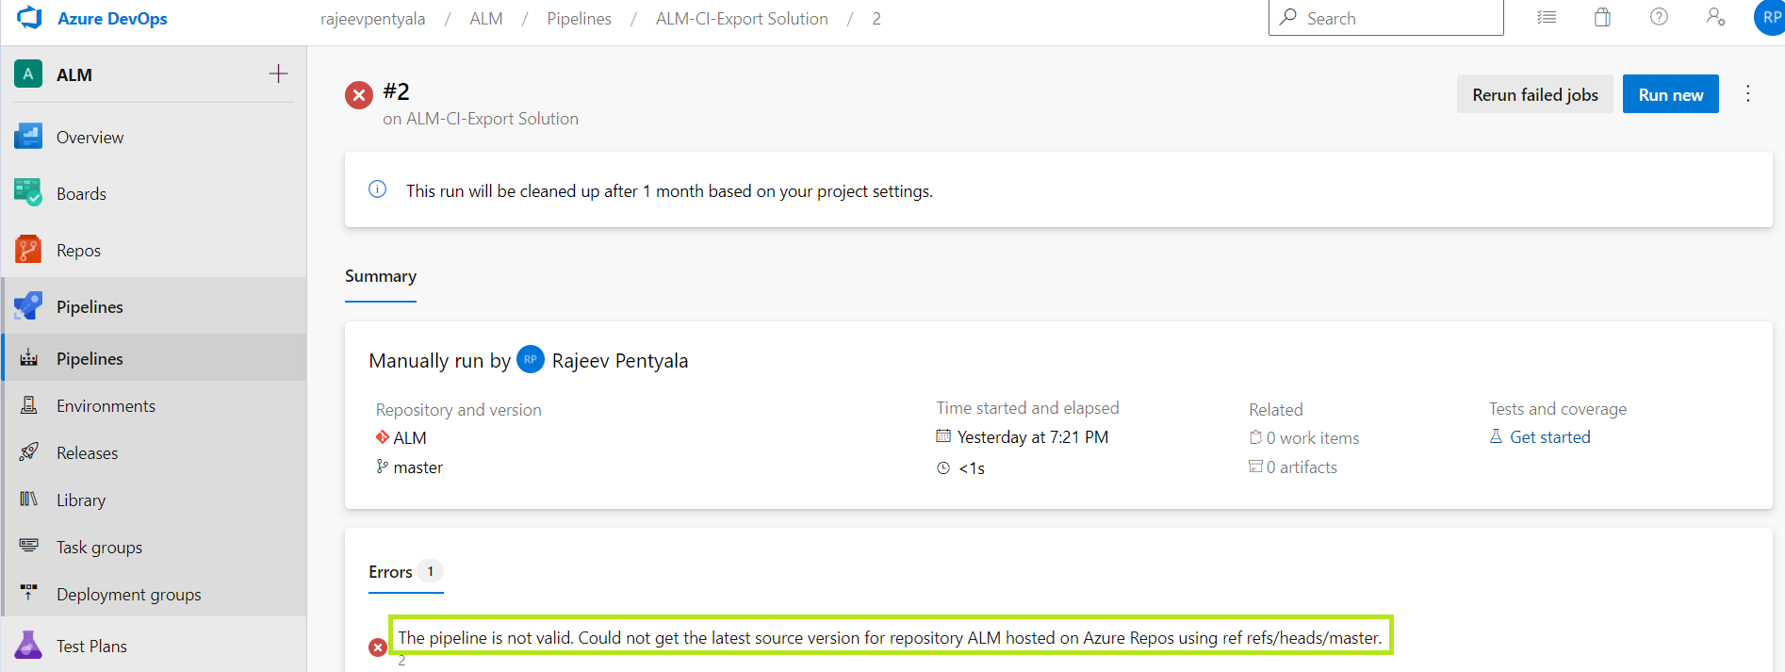The width and height of the screenshot is (1785, 672).
Task: Open the Boards section icon
Action: pyautogui.click(x=28, y=193)
